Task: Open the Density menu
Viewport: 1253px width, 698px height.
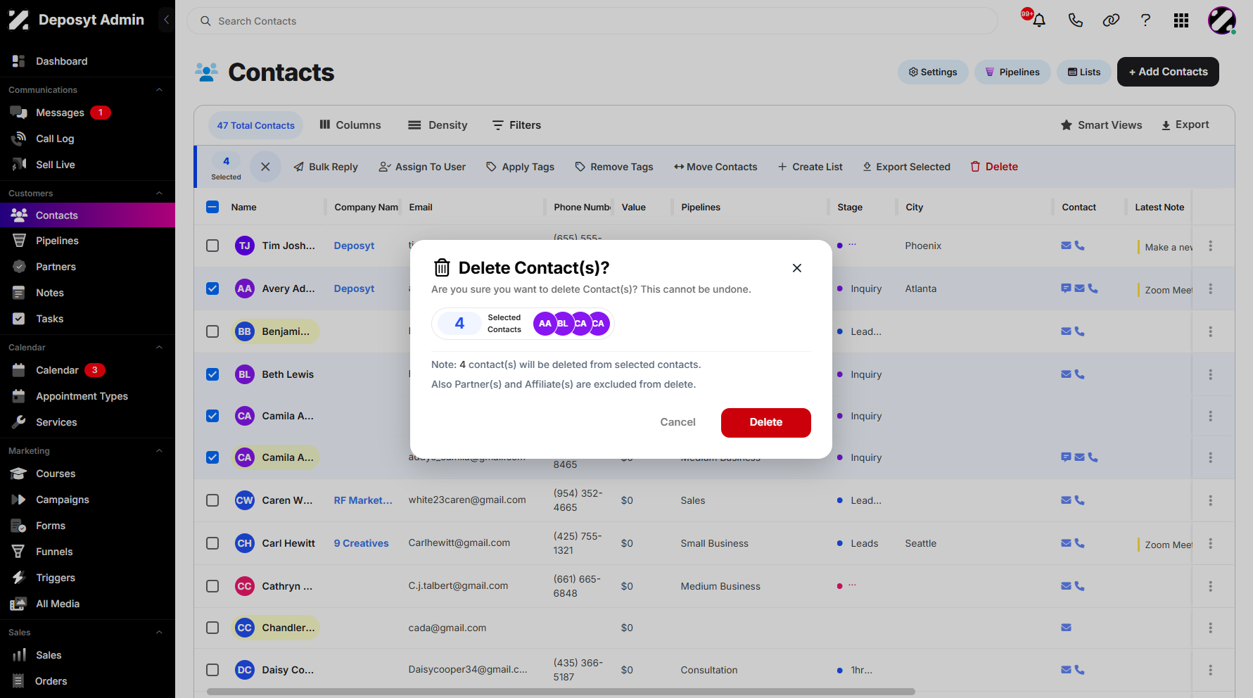Action: point(438,125)
